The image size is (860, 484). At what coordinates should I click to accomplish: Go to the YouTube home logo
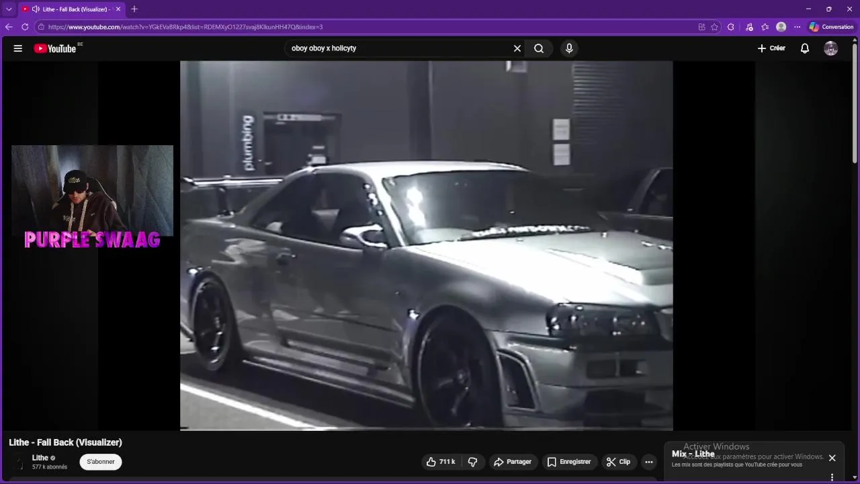[55, 48]
